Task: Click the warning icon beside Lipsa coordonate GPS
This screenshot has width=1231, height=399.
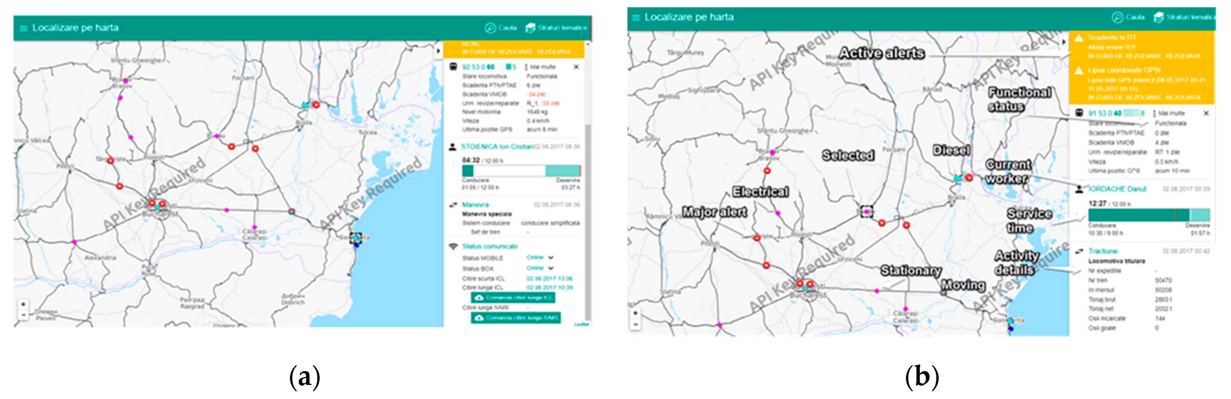Action: click(1079, 71)
